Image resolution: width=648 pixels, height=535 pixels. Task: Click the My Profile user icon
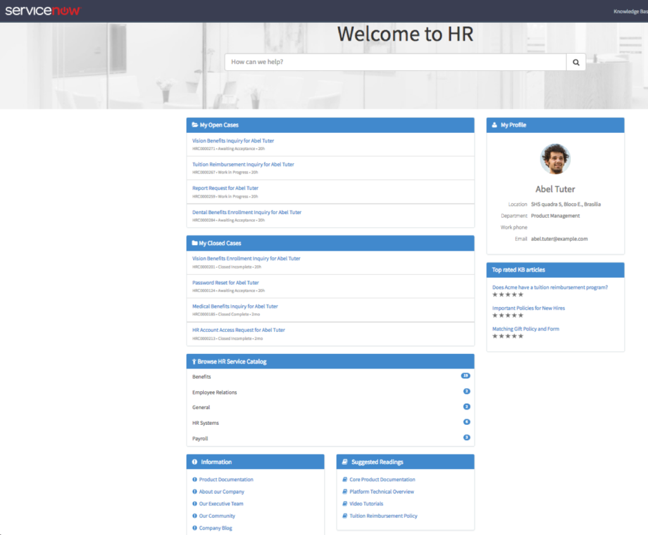tap(494, 125)
